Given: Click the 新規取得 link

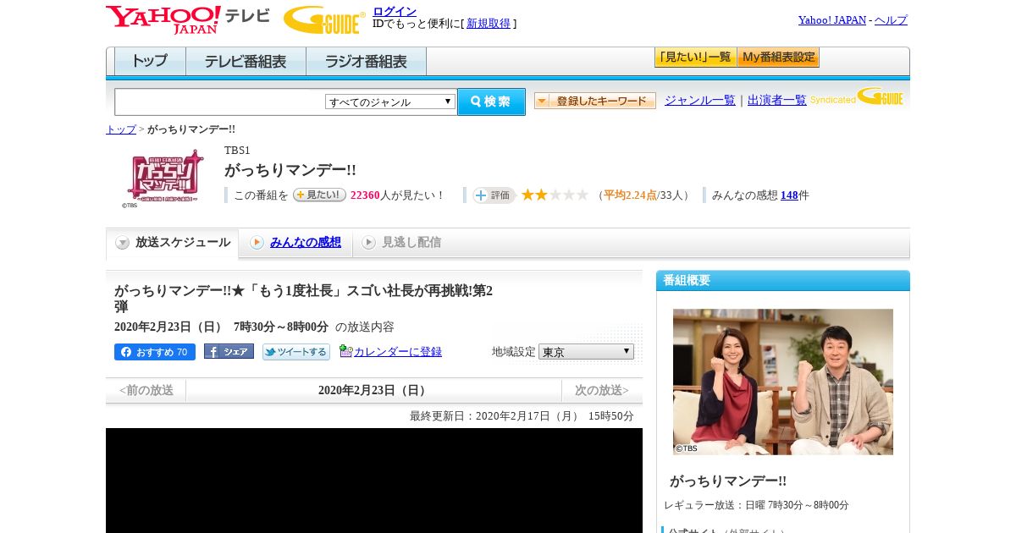Looking at the screenshot, I should (489, 24).
